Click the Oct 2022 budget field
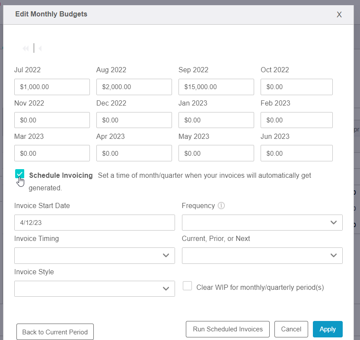The height and width of the screenshot is (340, 360). (296, 87)
